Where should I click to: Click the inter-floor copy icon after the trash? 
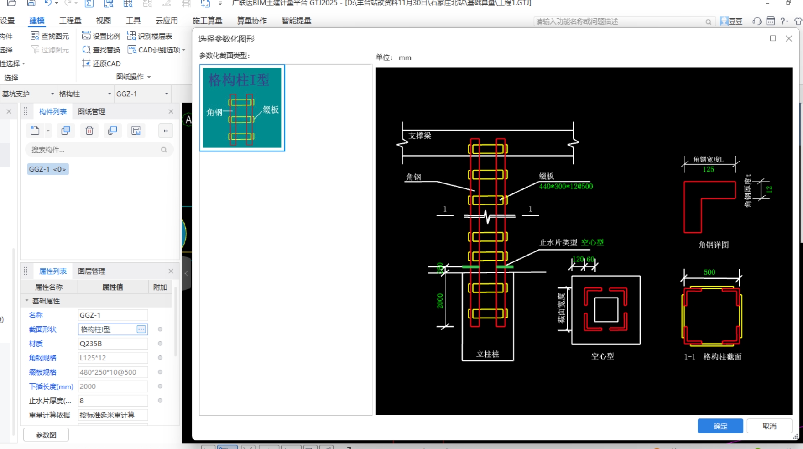pos(112,131)
